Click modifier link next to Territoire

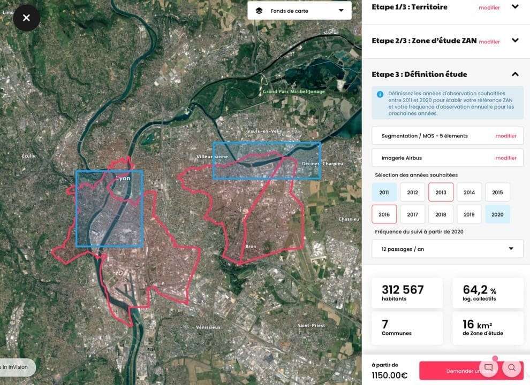pos(489,8)
